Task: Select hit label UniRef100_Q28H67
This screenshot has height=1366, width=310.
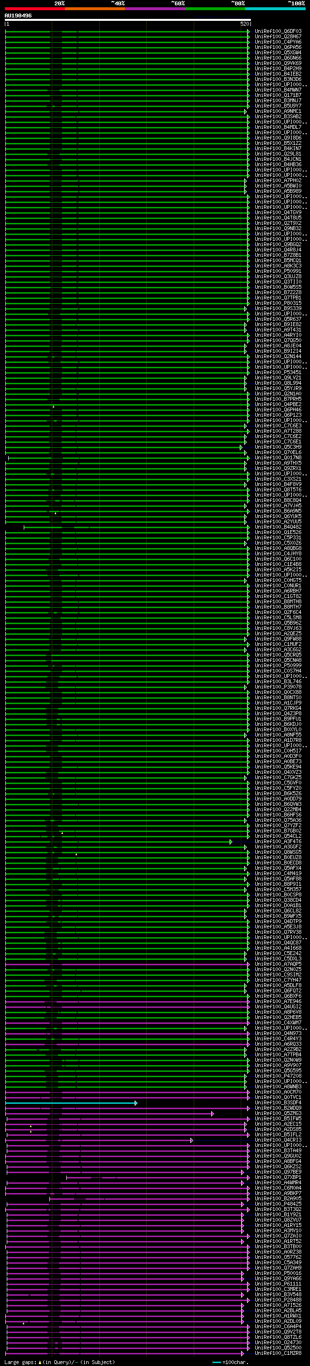Action: click(x=278, y=37)
